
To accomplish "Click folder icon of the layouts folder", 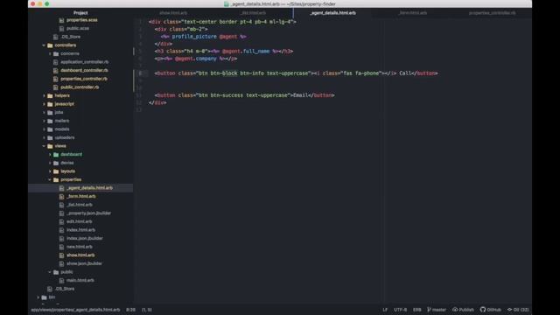I will (x=56, y=171).
